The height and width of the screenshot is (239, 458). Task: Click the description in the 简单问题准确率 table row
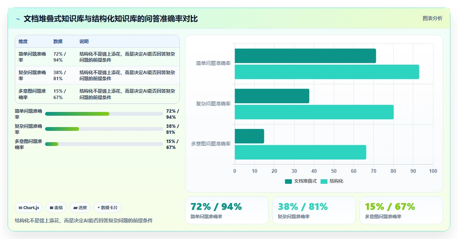coord(127,57)
